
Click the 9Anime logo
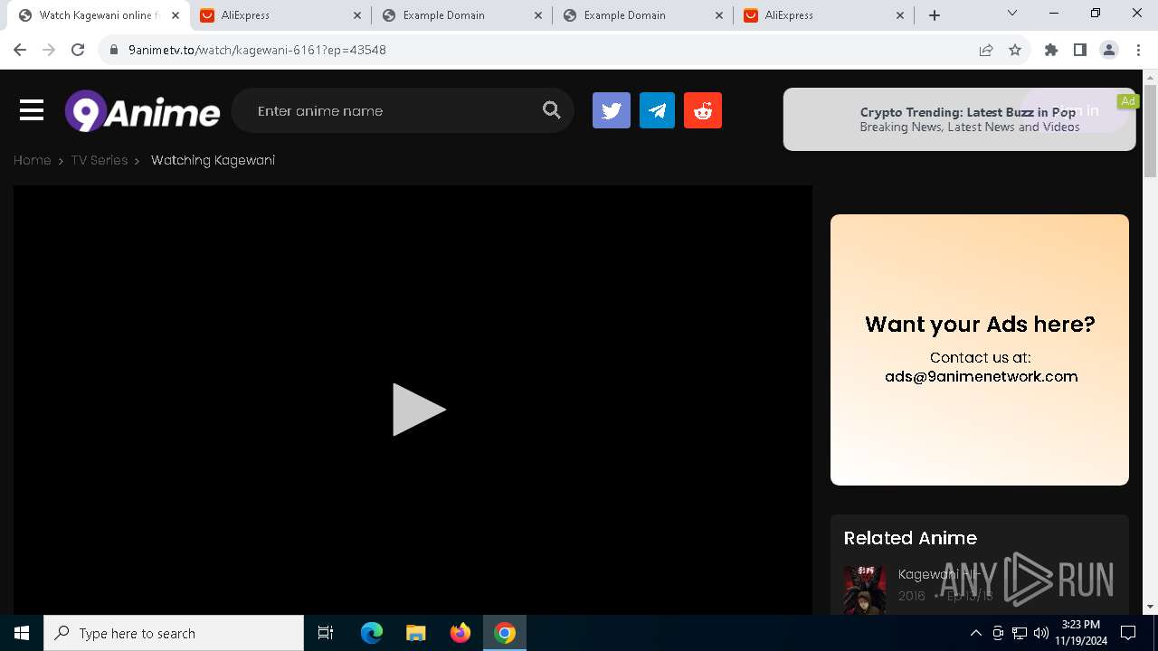click(142, 111)
